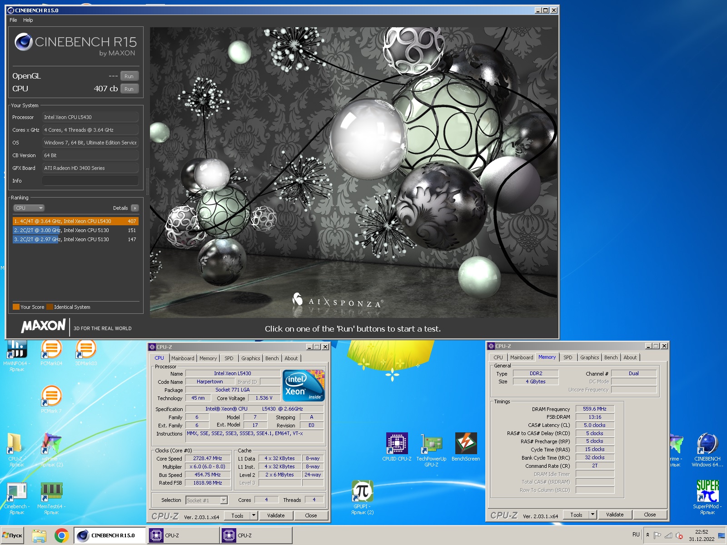Click Intel Xeon inside logo in CPU-Z
The height and width of the screenshot is (545, 727).
[304, 386]
